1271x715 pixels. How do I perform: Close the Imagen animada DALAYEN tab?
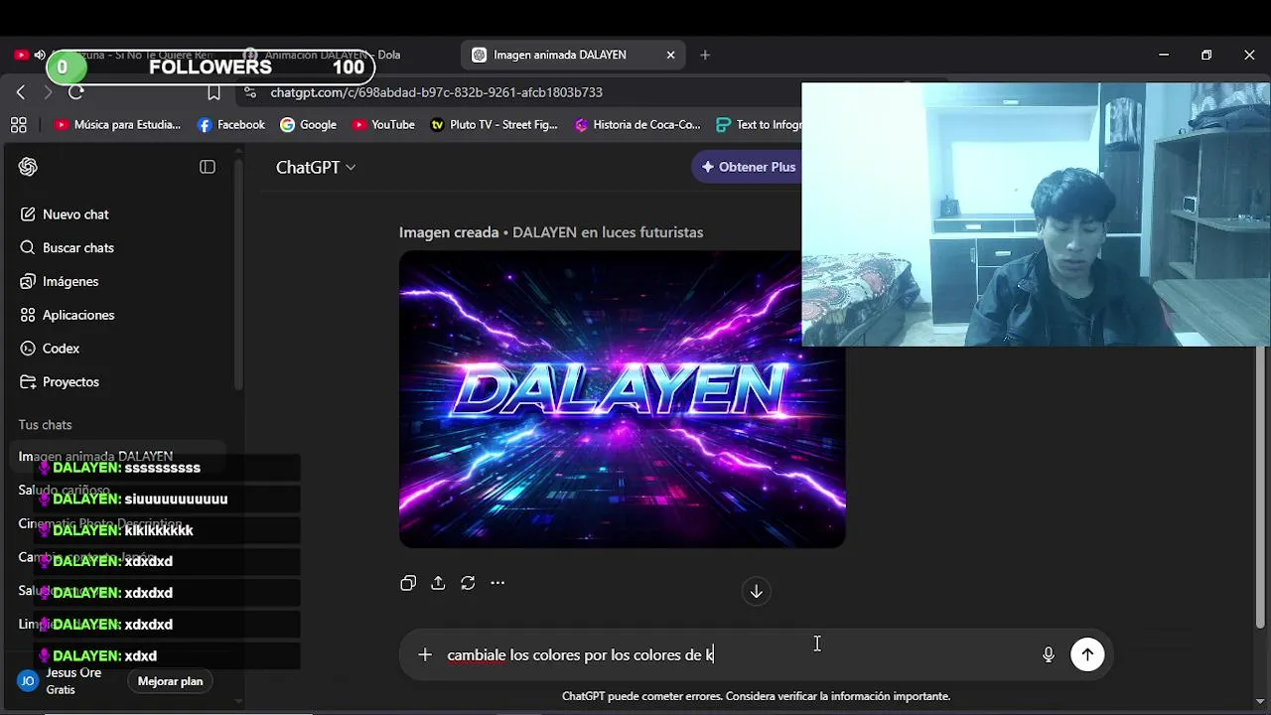[x=670, y=55]
